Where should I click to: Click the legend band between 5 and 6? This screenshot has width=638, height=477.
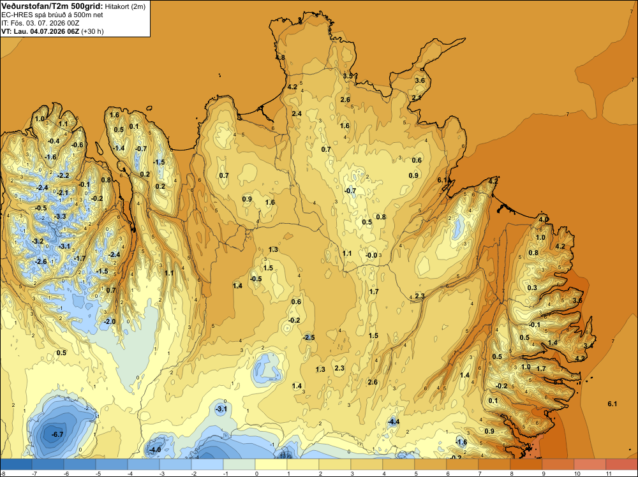click(x=431, y=464)
